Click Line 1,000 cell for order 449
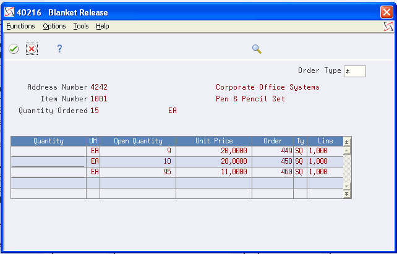This screenshot has width=397, height=254. tap(325, 151)
